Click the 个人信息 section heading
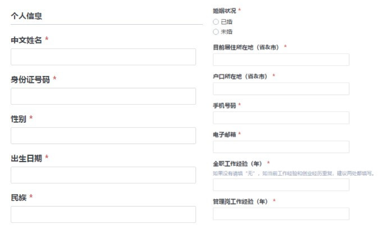Viewport: 386px width, 231px height. tap(27, 16)
